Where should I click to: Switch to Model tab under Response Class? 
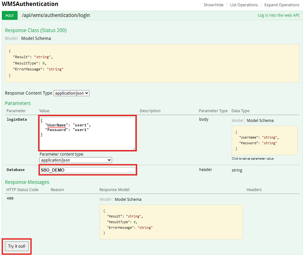click(x=11, y=38)
